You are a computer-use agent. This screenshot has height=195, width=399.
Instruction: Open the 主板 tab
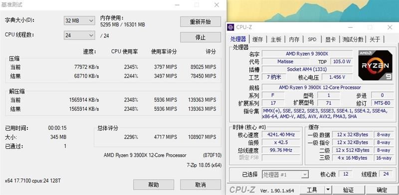[x=276, y=39]
